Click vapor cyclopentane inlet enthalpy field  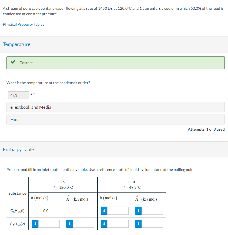point(83,224)
